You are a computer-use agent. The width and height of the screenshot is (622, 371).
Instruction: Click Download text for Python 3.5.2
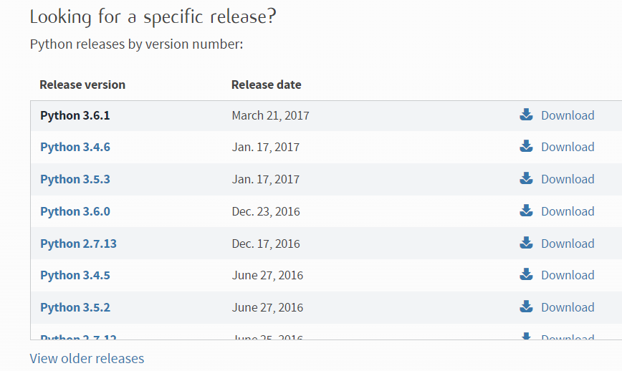(567, 307)
